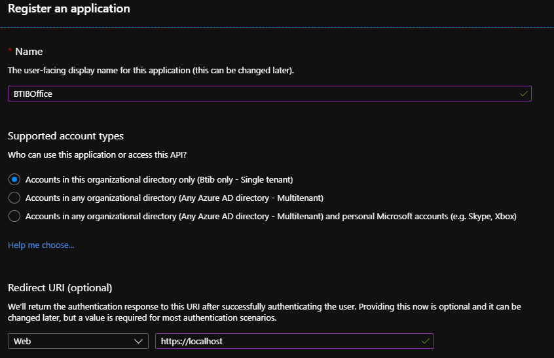
Task: Select the single tenant Btib only radio button
Action: [14, 179]
